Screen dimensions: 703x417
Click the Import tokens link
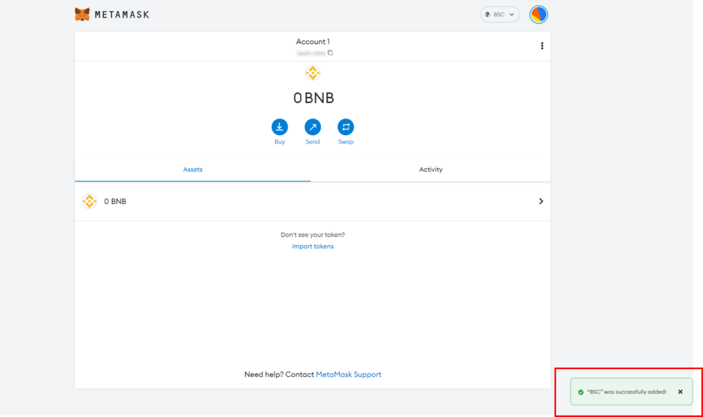coord(312,246)
